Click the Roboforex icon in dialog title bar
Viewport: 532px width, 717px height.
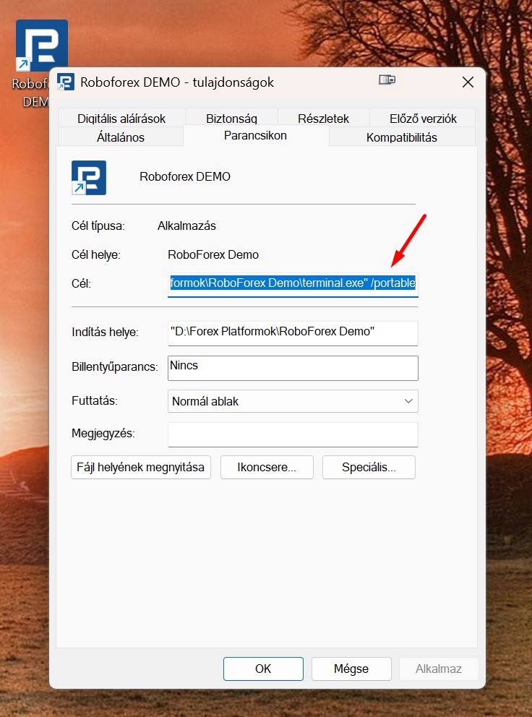[x=66, y=82]
